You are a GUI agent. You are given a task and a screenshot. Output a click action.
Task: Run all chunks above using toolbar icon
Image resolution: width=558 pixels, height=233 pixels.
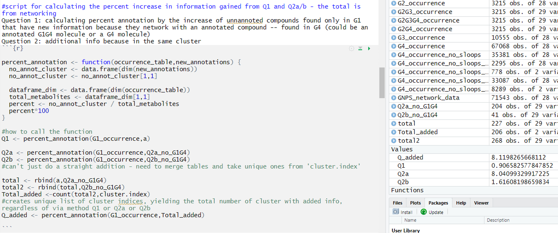click(x=361, y=48)
